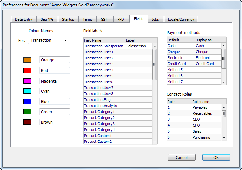
Task: Click Payment methods scroll up arrow
Action: pyautogui.click(x=224, y=46)
